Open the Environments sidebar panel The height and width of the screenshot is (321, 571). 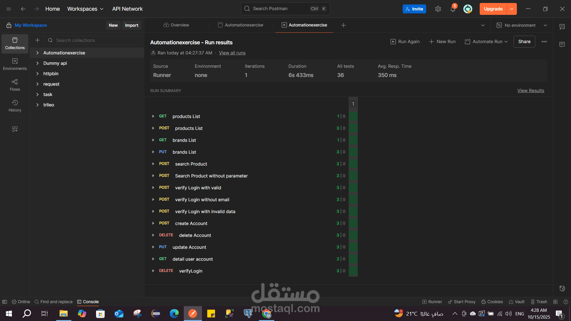pos(15,64)
